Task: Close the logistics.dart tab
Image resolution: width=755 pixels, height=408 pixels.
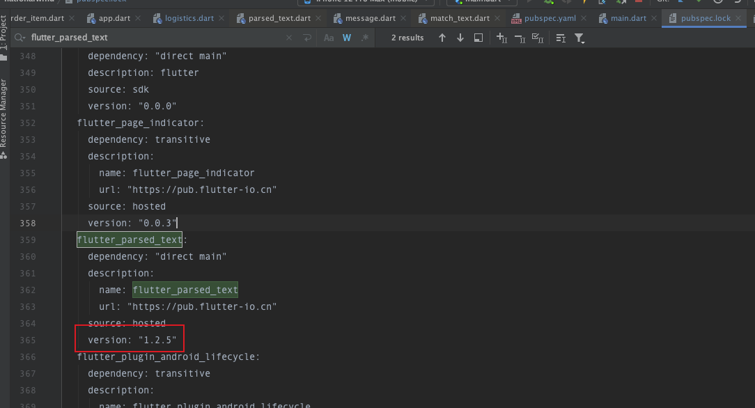Action: pyautogui.click(x=221, y=18)
